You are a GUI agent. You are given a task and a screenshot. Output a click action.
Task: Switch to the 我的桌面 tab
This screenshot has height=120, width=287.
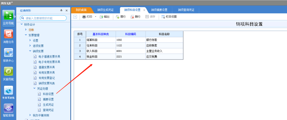(81, 10)
